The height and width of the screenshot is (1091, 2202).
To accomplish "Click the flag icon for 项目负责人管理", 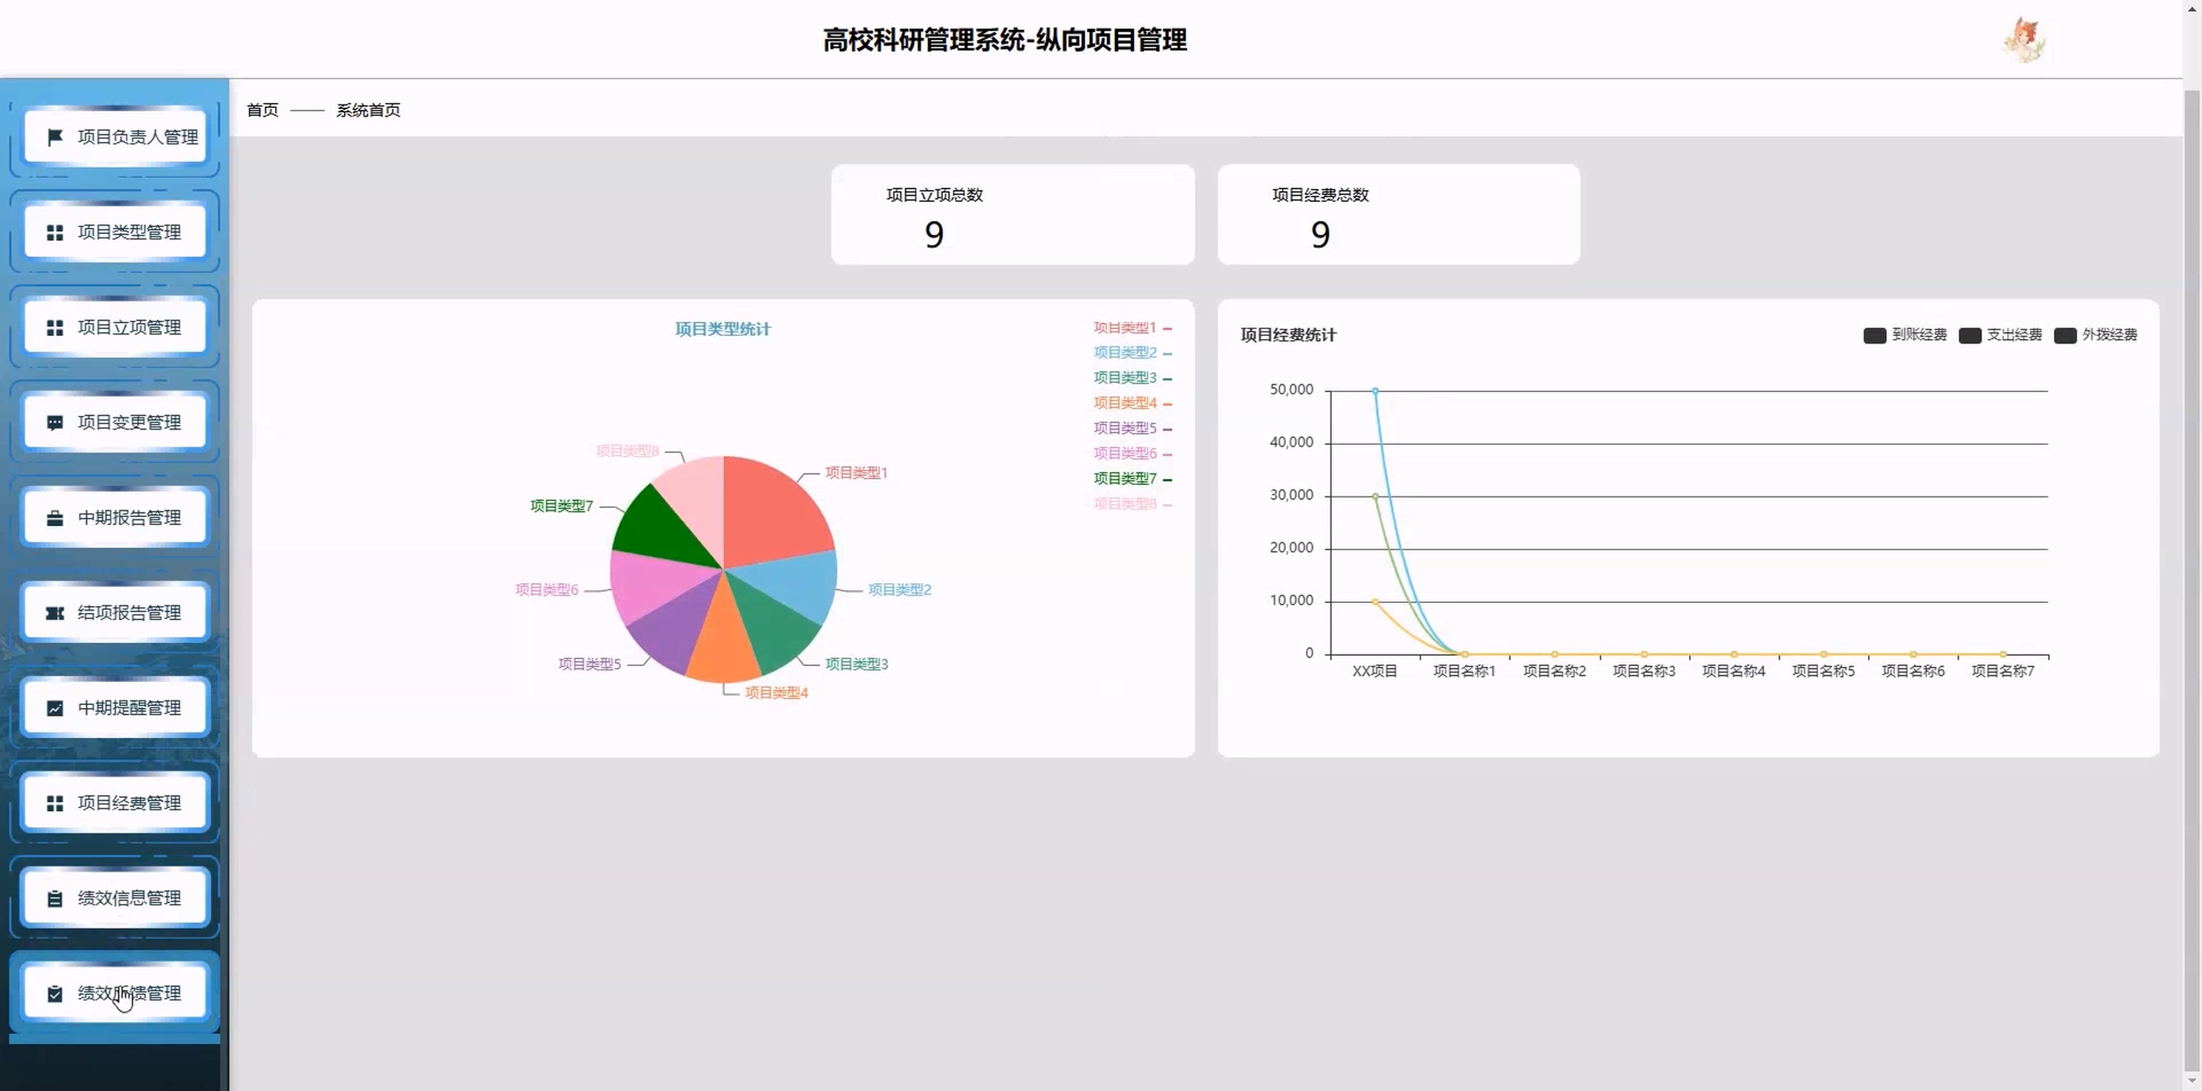I will [55, 137].
